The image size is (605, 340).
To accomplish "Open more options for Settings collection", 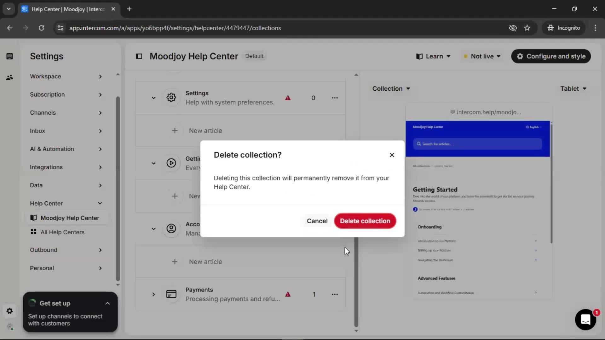I will point(335,98).
